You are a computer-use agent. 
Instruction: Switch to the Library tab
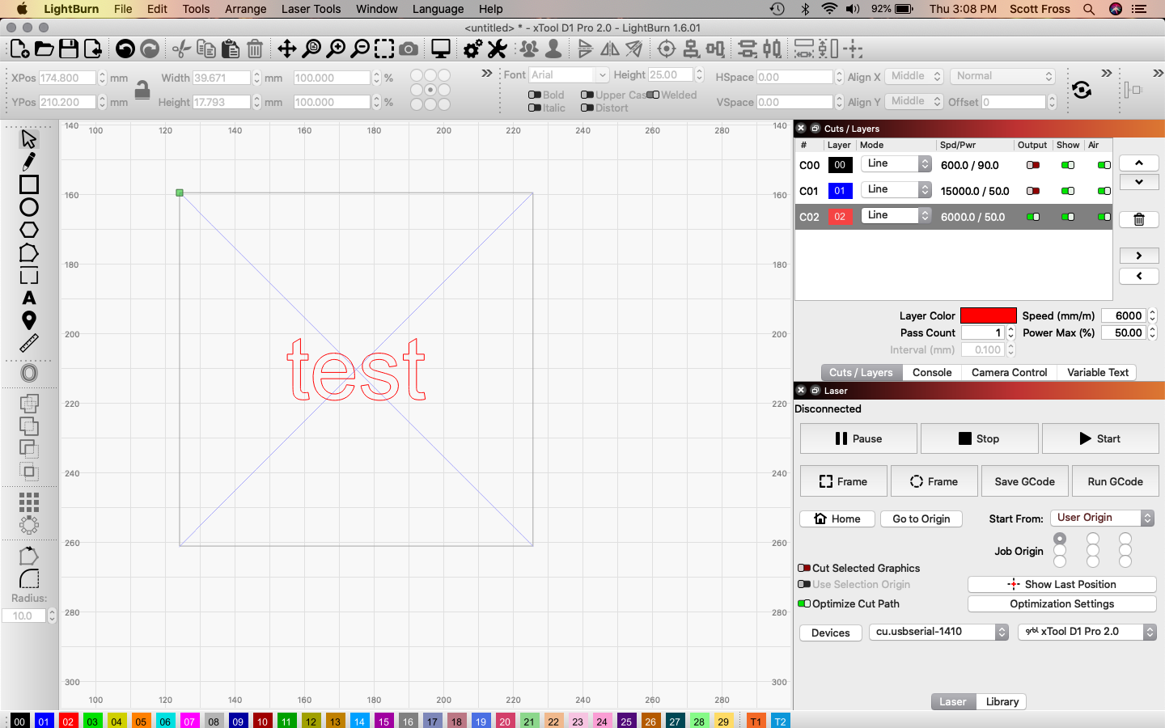(1002, 701)
